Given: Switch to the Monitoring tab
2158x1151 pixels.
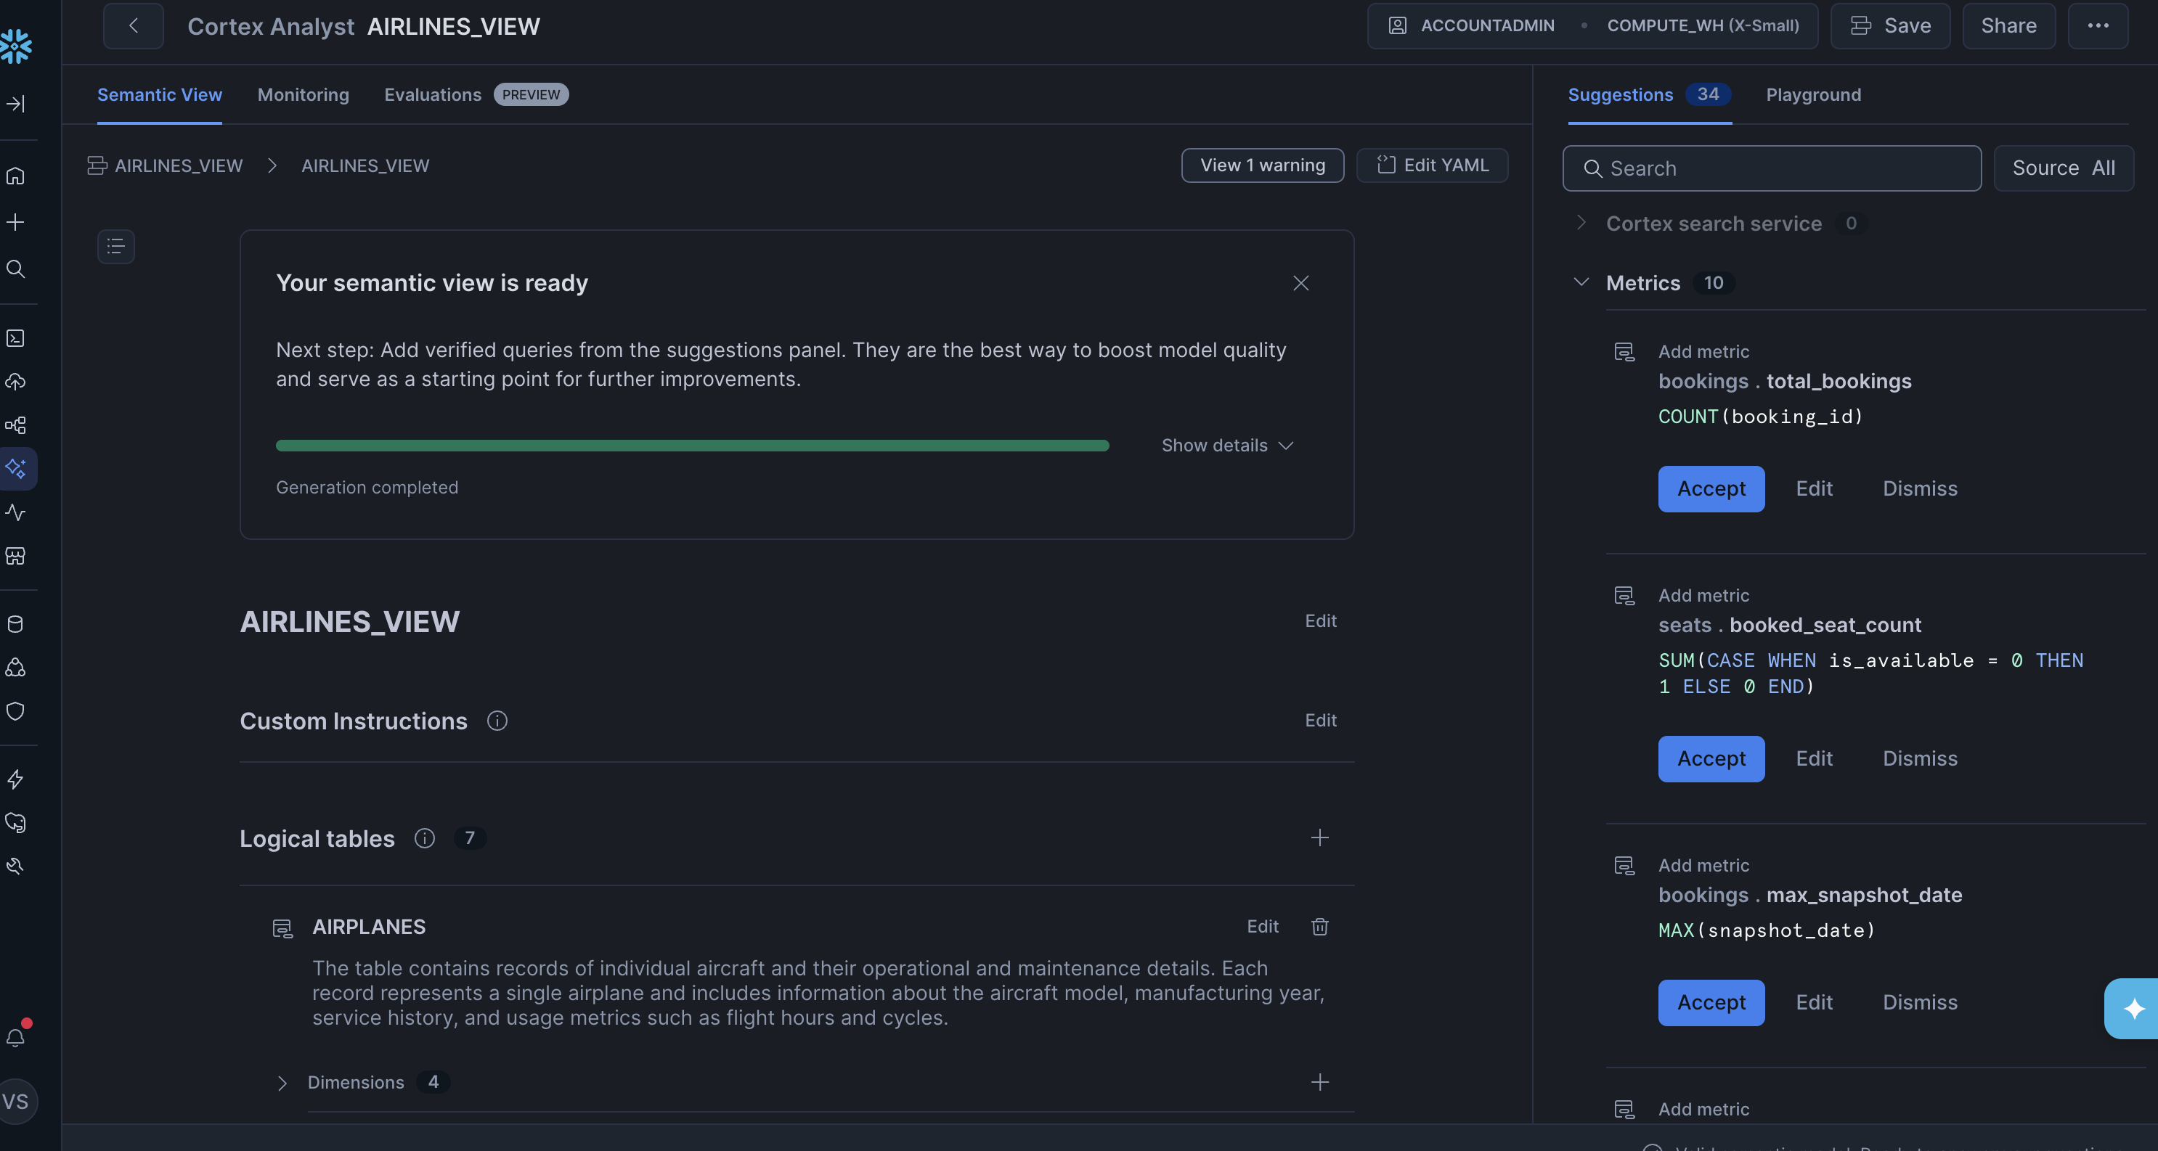Looking at the screenshot, I should [x=302, y=94].
